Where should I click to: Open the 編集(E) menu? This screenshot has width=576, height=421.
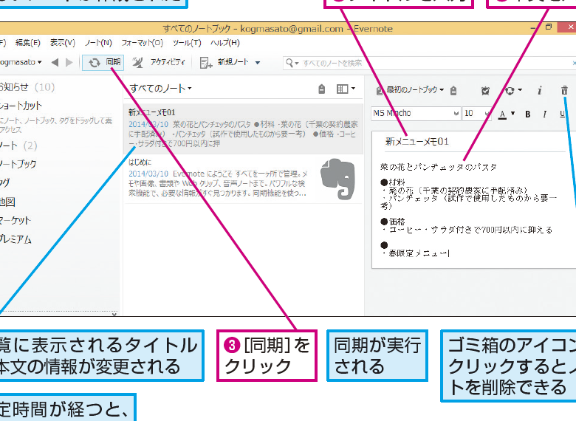27,43
